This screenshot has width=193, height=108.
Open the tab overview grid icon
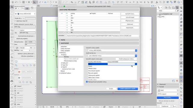38,6
